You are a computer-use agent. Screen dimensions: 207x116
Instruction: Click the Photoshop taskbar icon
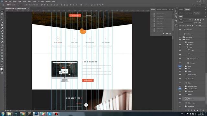36,114
